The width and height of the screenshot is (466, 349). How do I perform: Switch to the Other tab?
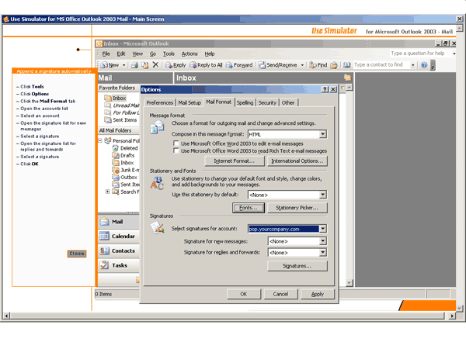(x=288, y=102)
